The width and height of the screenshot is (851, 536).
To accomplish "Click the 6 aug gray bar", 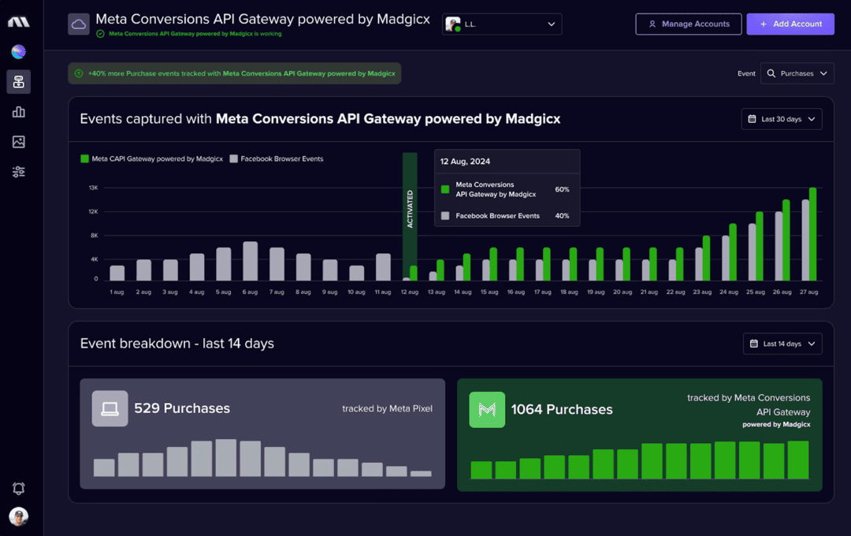I will [x=251, y=261].
